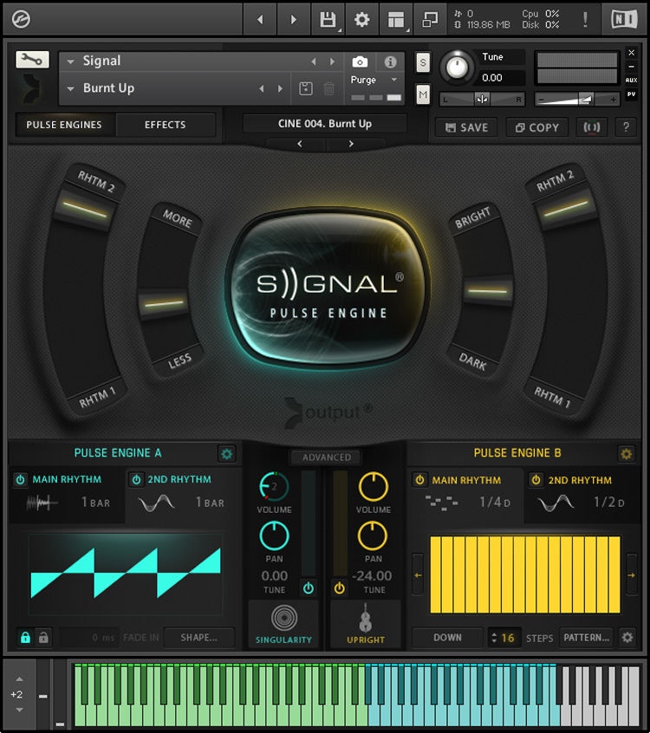This screenshot has height=733, width=650.
Task: Delete snapshot with trash icon
Action: pyautogui.click(x=328, y=88)
